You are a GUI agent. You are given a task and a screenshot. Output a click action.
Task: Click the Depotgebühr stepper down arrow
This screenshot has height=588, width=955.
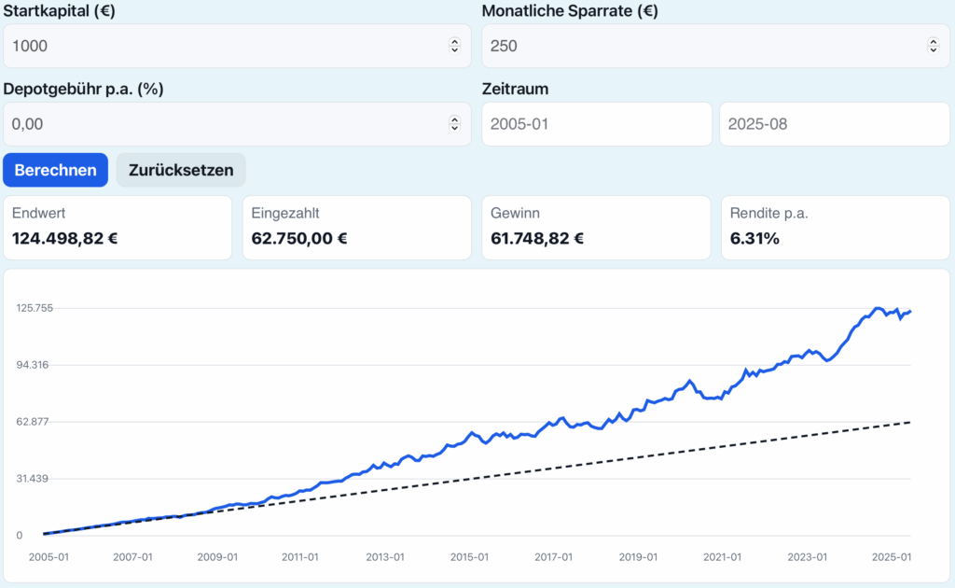tap(455, 127)
